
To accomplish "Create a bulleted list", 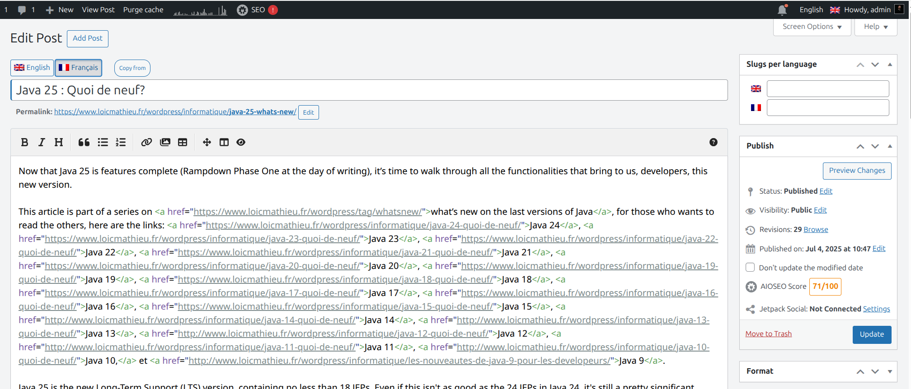I will [103, 142].
